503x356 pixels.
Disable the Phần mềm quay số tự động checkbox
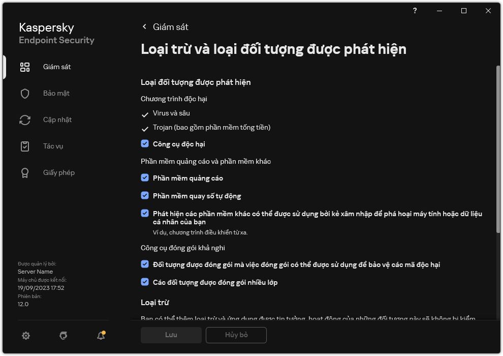click(x=145, y=196)
